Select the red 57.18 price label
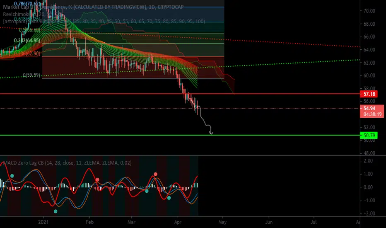The image size is (386, 228). (369, 94)
